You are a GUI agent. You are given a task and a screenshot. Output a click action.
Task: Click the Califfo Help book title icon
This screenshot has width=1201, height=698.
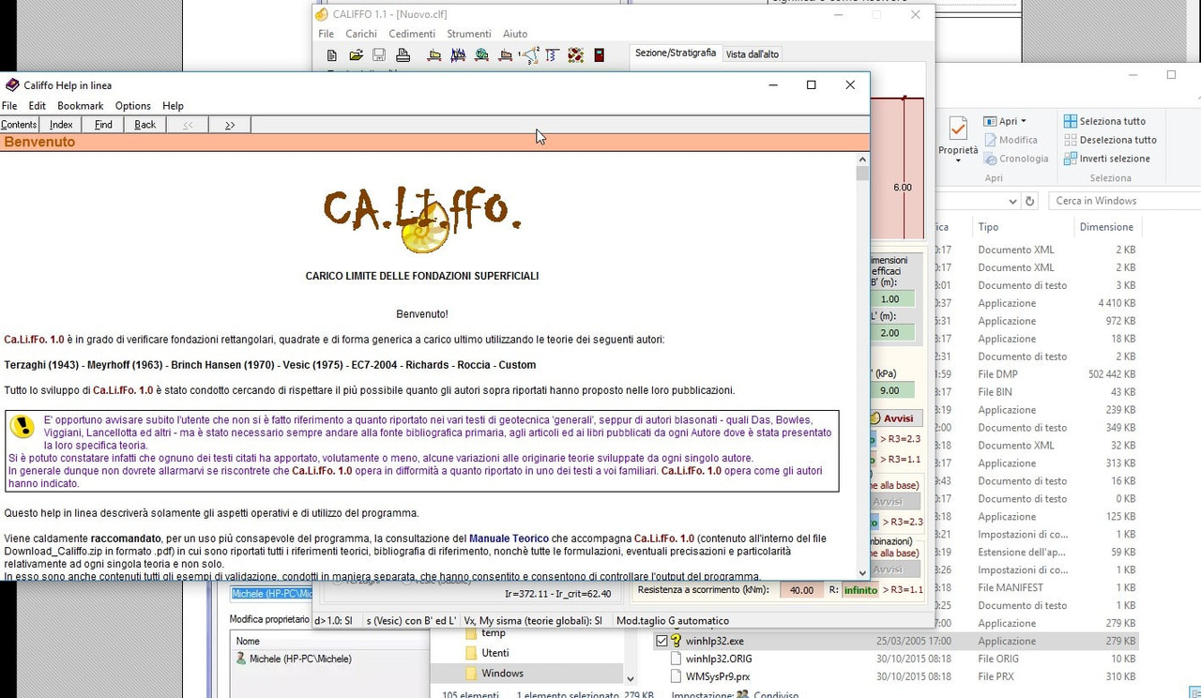[x=12, y=84]
